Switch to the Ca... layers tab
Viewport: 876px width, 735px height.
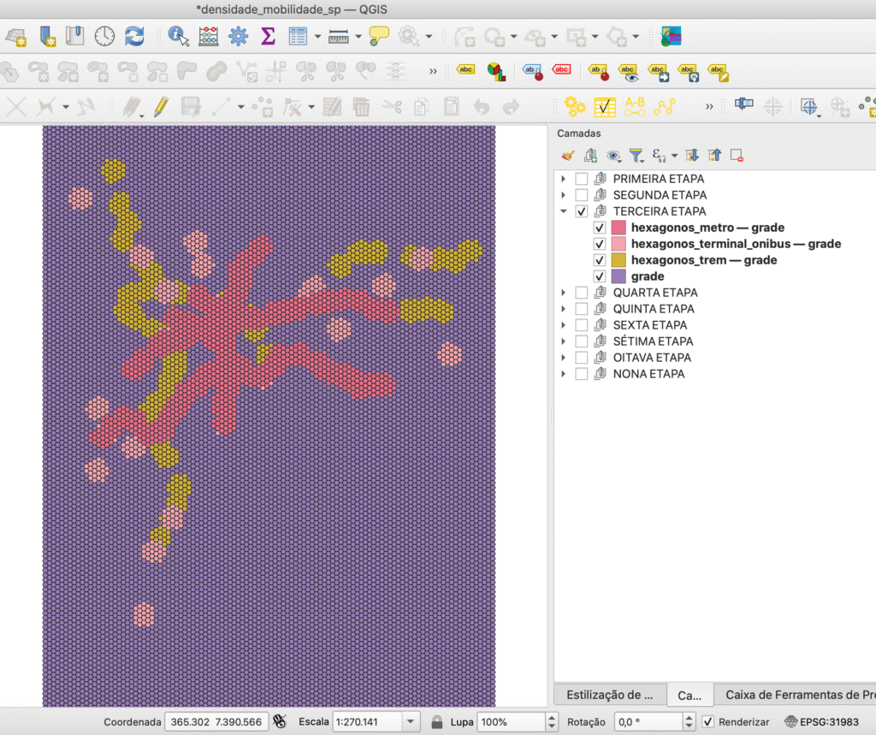pyautogui.click(x=690, y=696)
